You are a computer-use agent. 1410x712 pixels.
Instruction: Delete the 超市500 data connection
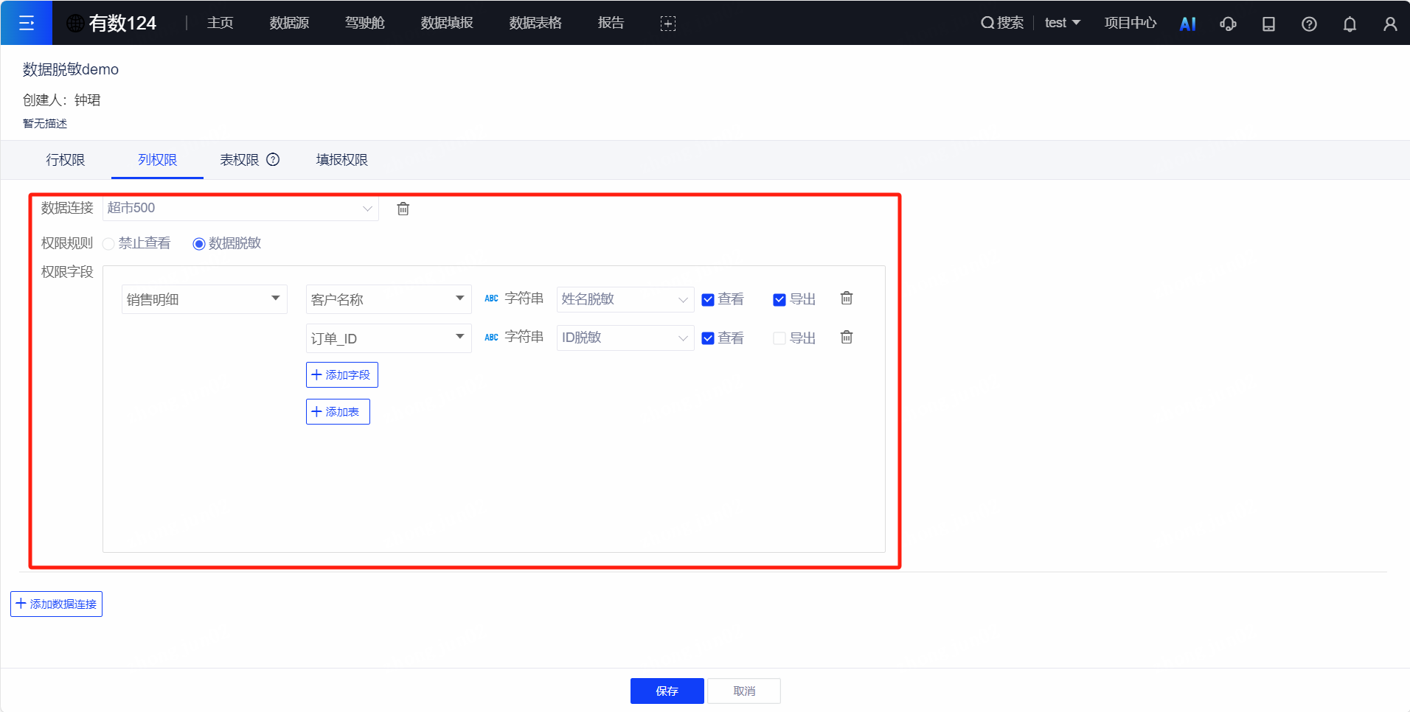point(403,209)
